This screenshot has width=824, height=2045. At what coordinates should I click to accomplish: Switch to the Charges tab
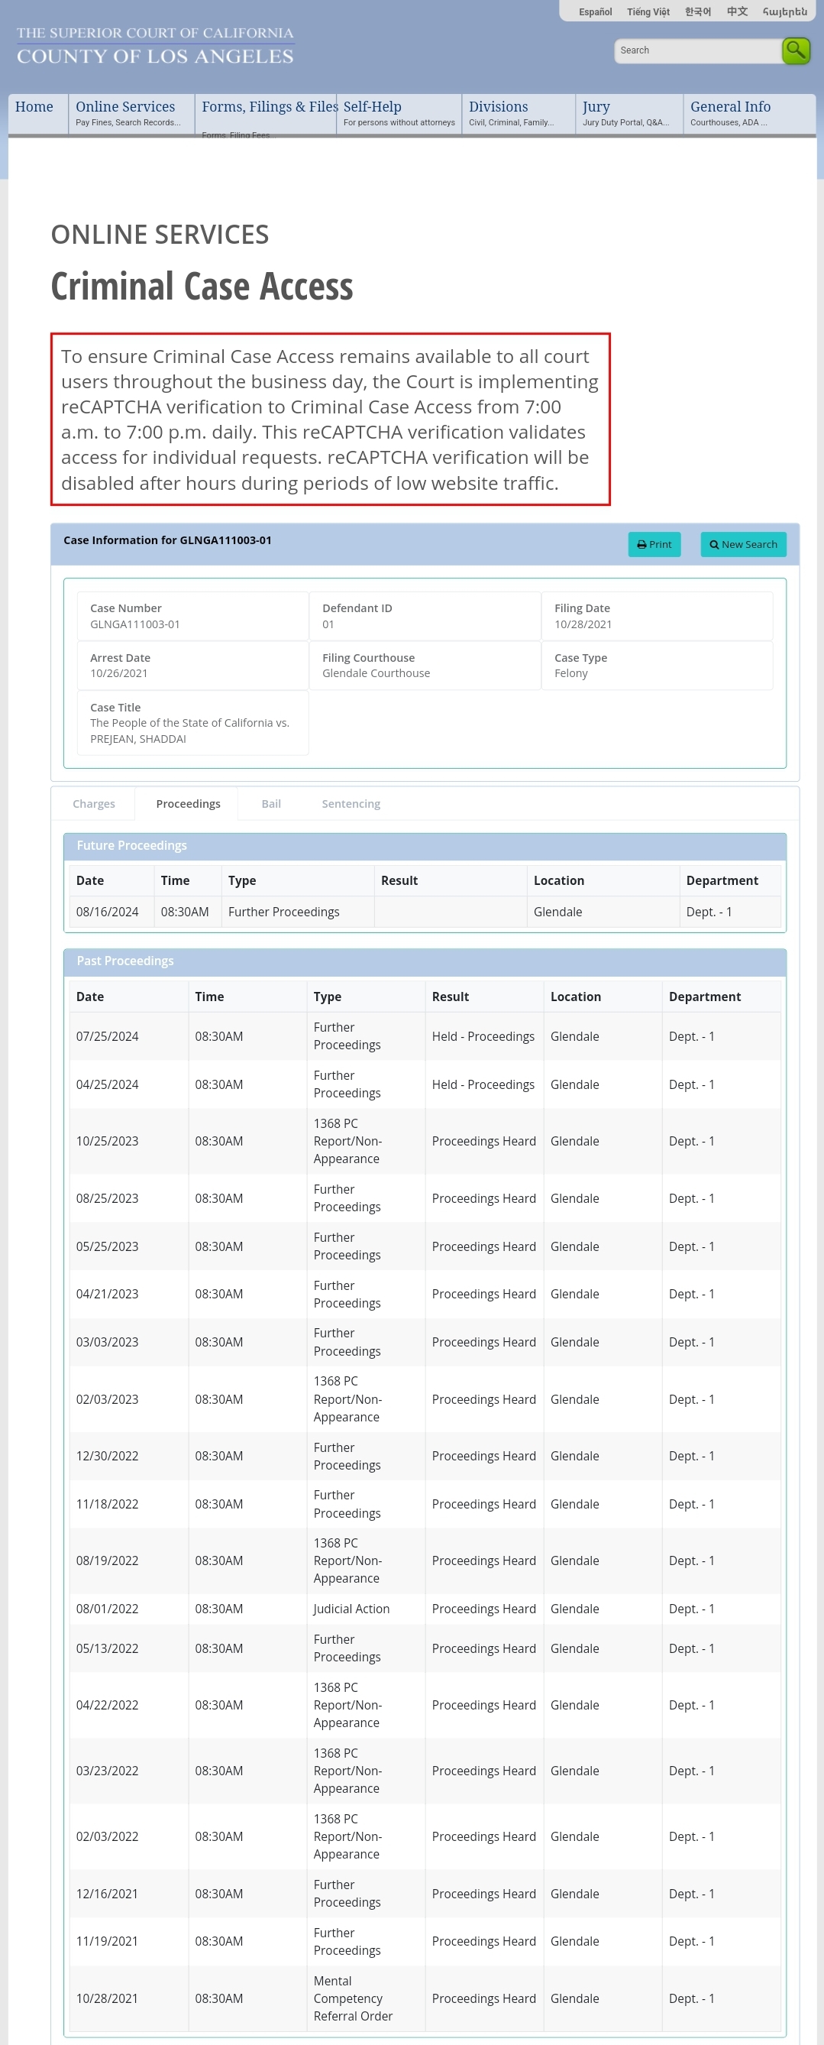tap(94, 803)
